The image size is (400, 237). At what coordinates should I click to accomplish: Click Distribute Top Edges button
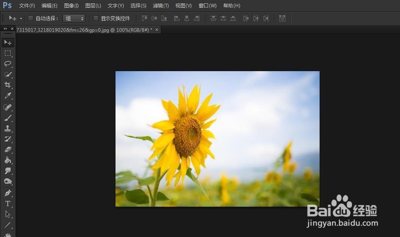pos(213,18)
